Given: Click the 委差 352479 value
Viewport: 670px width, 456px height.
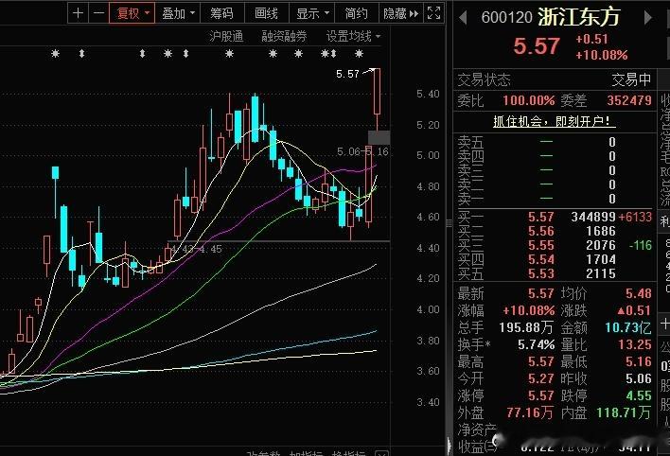Looking at the screenshot, I should pyautogui.click(x=629, y=100).
